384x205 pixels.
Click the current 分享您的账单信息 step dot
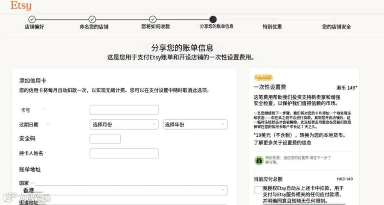(213, 19)
